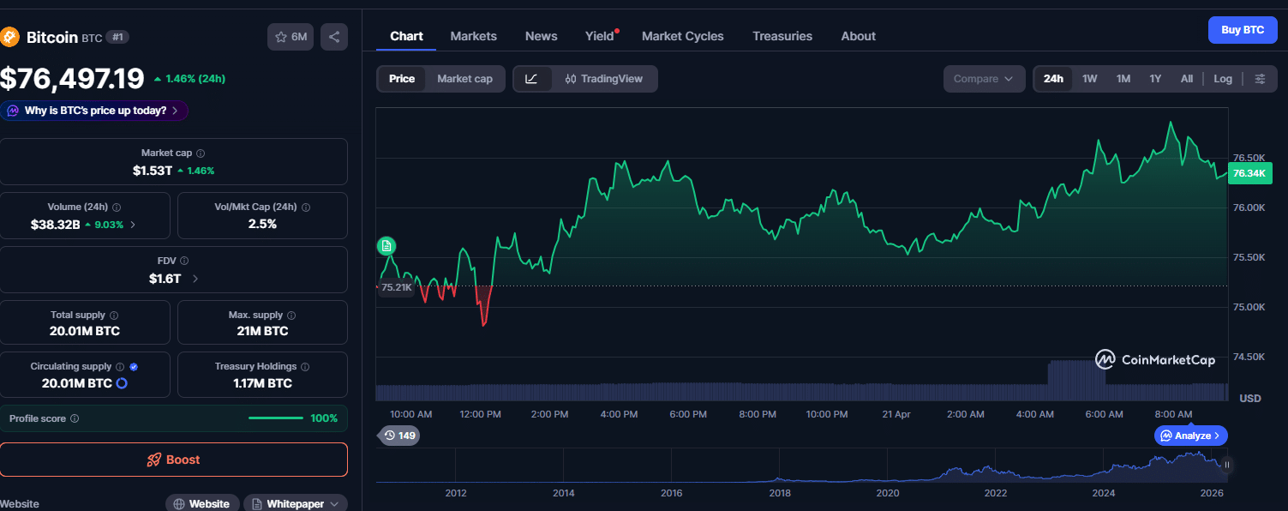Screen dimensions: 1288x511
Task: Toggle Log scale on chart
Action: point(1223,79)
